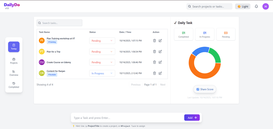Image resolution: width=273 pixels, height=129 pixels.
Task: Click the Add button
Action: pyautogui.click(x=192, y=118)
